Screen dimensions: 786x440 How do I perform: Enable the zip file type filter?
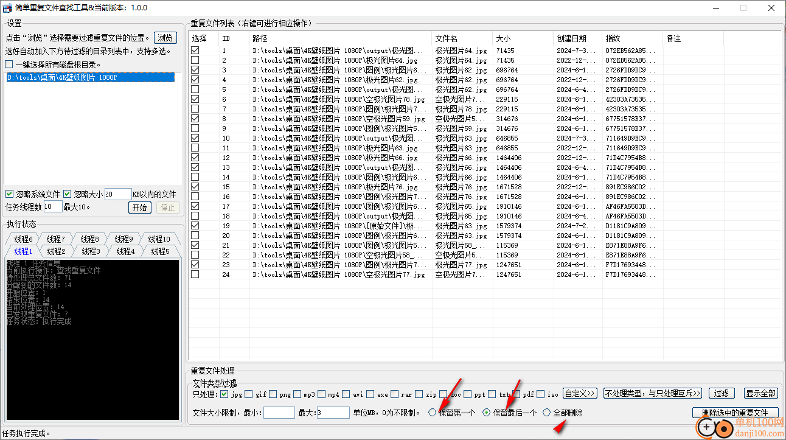(419, 394)
